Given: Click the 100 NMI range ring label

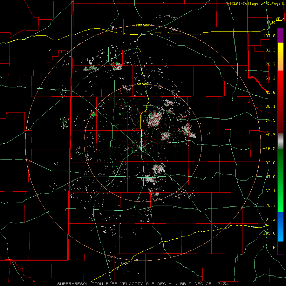Looking at the screenshot, I should pyautogui.click(x=143, y=25).
